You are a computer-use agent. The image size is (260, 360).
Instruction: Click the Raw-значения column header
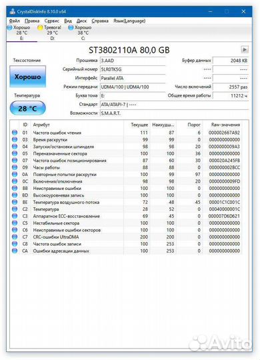coord(222,125)
